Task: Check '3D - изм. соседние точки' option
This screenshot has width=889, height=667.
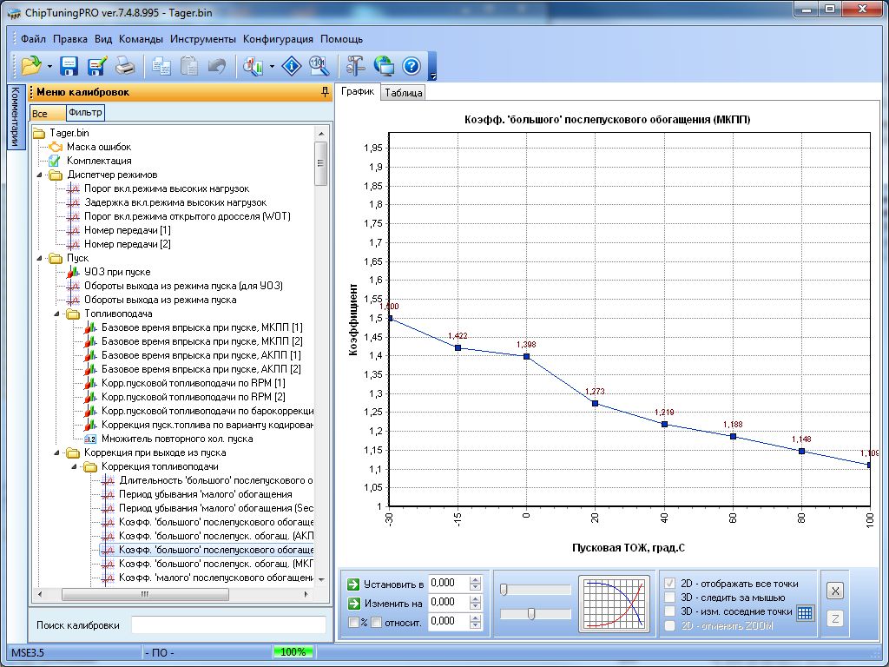Action: click(x=669, y=611)
